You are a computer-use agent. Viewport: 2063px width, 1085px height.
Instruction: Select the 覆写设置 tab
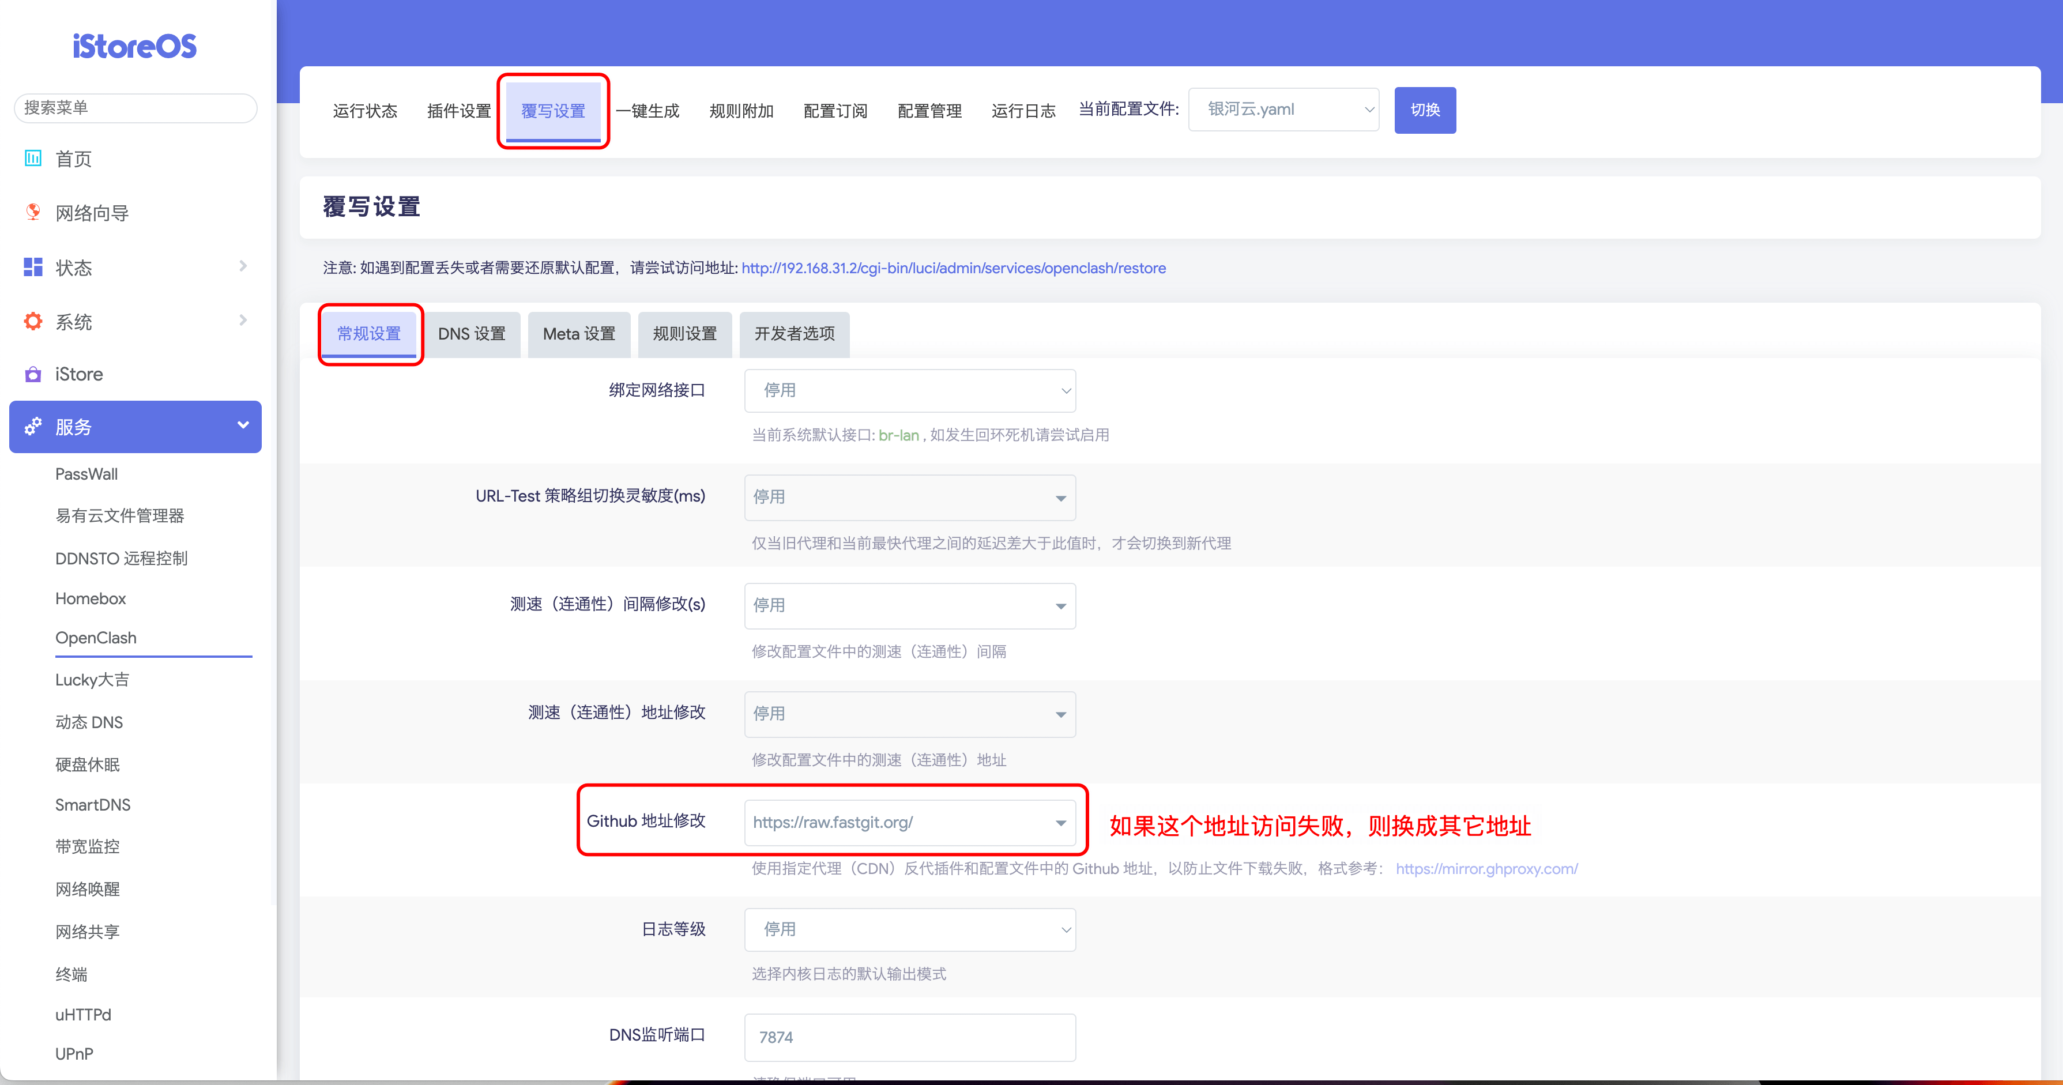click(x=552, y=111)
